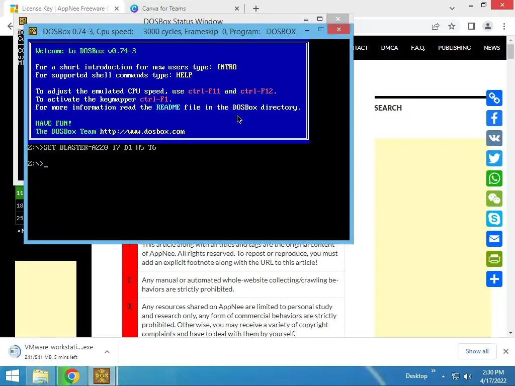Image resolution: width=515 pixels, height=386 pixels.
Task: Click the SEARCH sidebar heading
Action: 388,108
